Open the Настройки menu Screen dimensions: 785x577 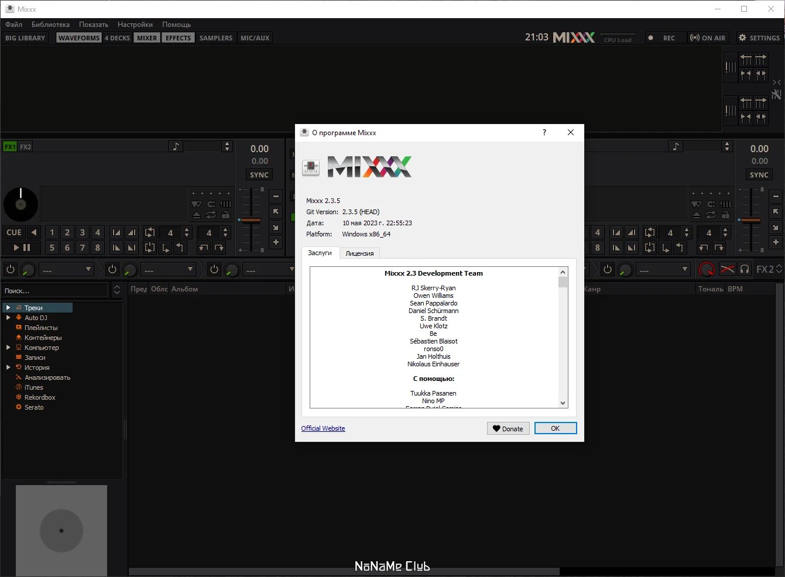tap(135, 25)
